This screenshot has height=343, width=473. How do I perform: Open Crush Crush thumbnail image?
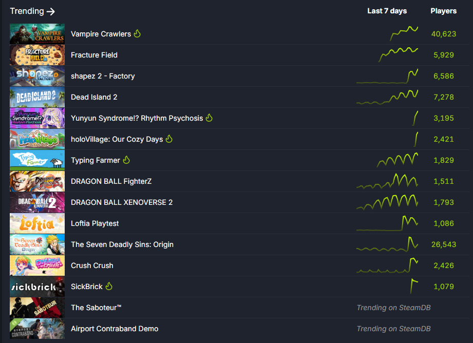click(37, 265)
